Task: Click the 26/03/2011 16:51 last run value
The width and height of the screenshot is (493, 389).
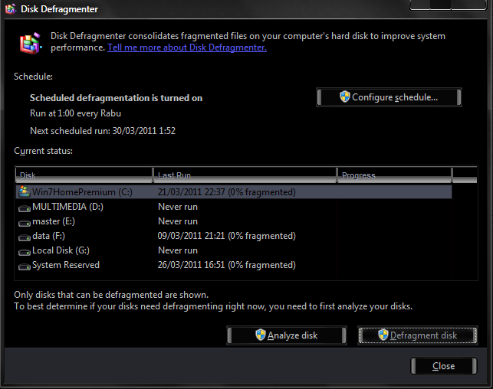Action: [227, 265]
